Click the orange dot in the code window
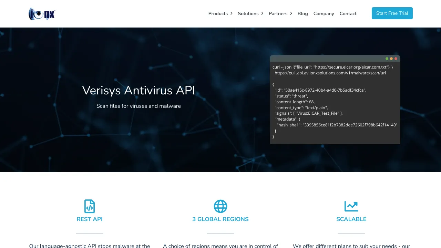The image size is (441, 248). coord(391,59)
